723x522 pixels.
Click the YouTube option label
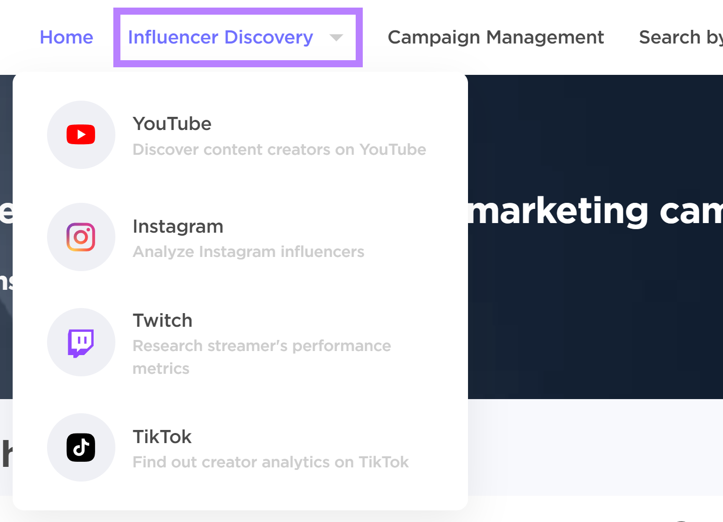click(172, 123)
